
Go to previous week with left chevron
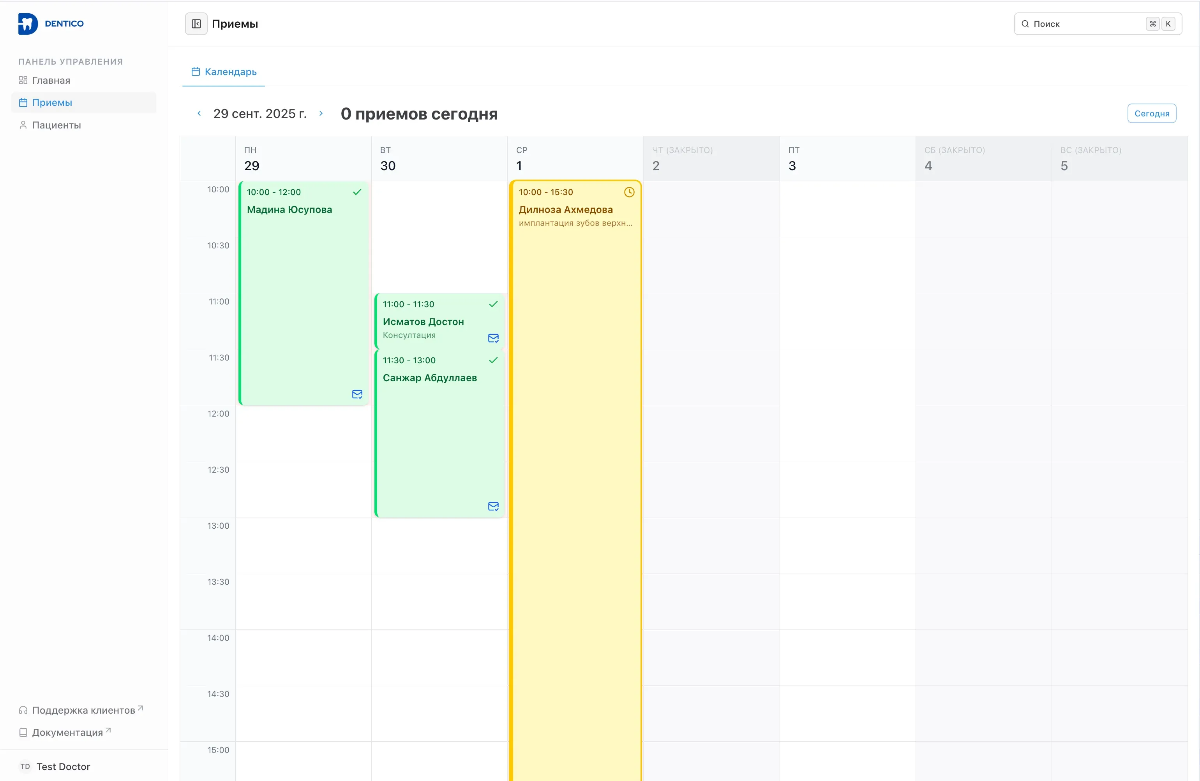tap(199, 113)
